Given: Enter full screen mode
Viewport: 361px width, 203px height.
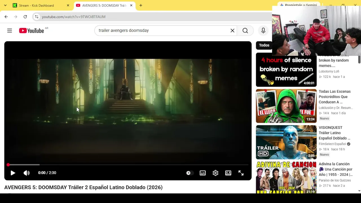Looking at the screenshot, I should (241, 173).
